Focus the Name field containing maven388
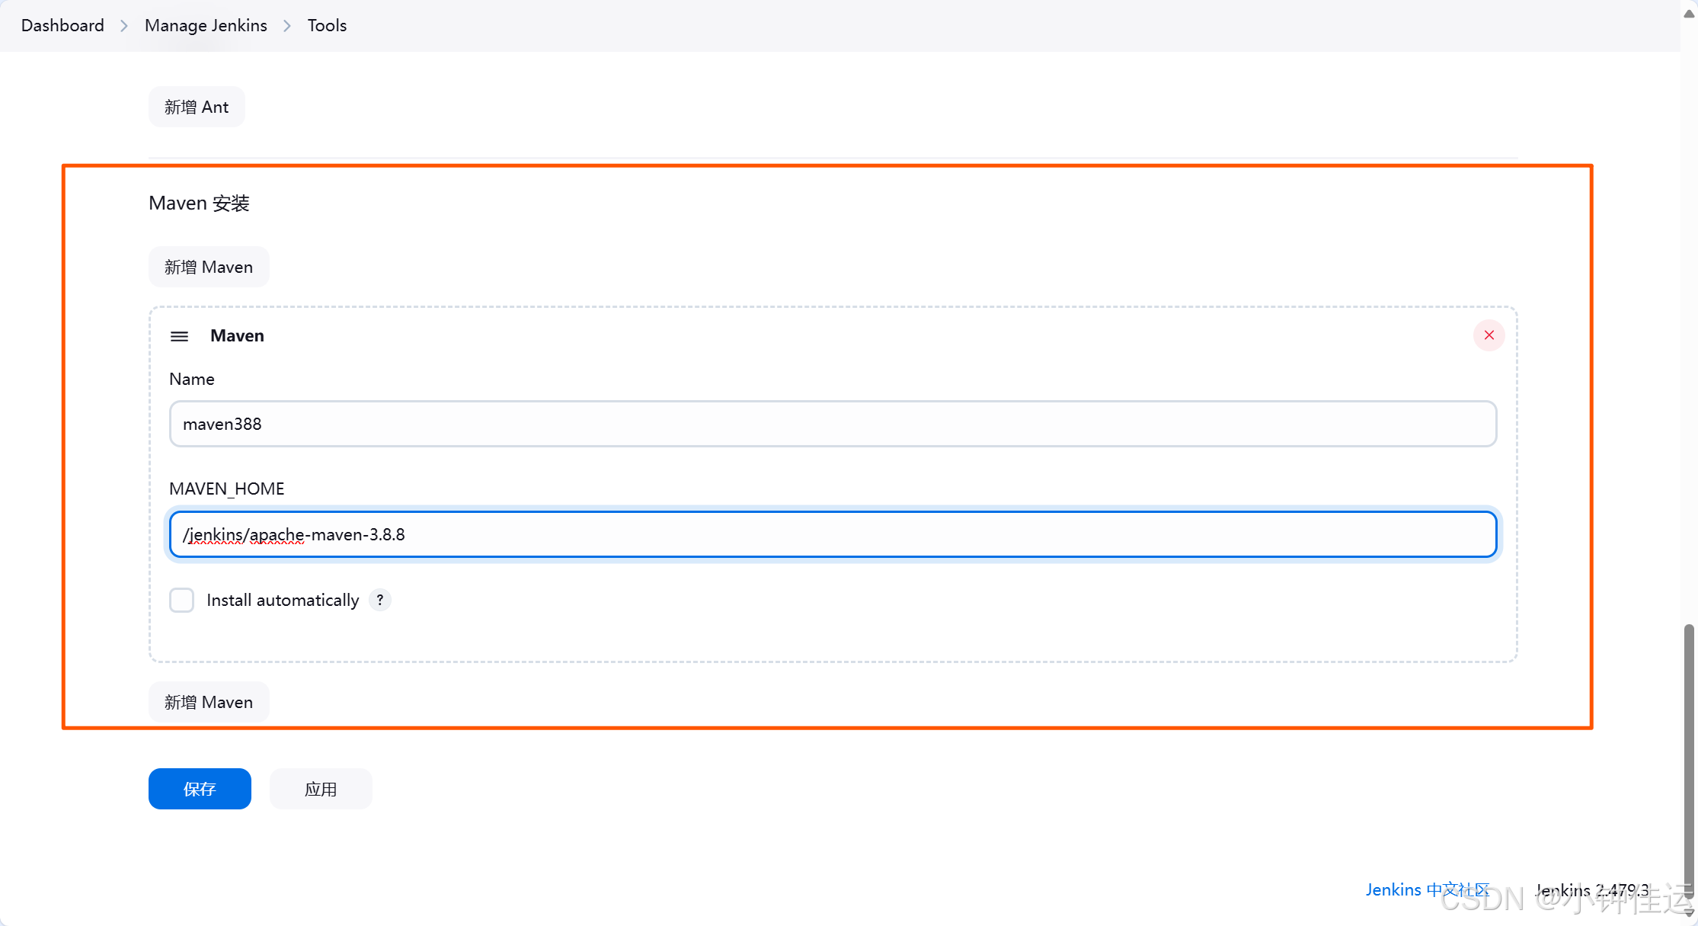Screen dimensions: 1698x926 tap(833, 424)
